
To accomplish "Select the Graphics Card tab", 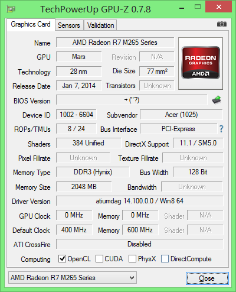I will 31,24.
